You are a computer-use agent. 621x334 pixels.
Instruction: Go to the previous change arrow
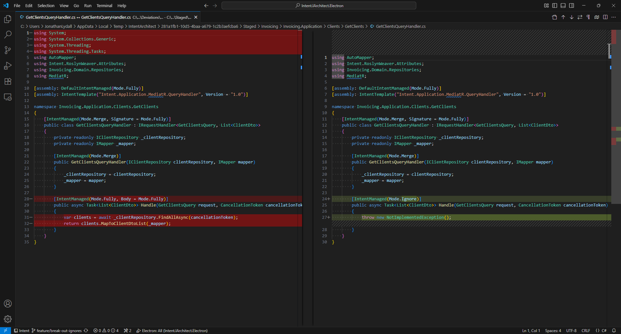(x=563, y=17)
